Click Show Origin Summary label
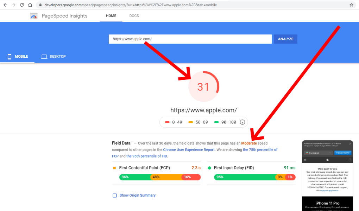 (x=137, y=196)
